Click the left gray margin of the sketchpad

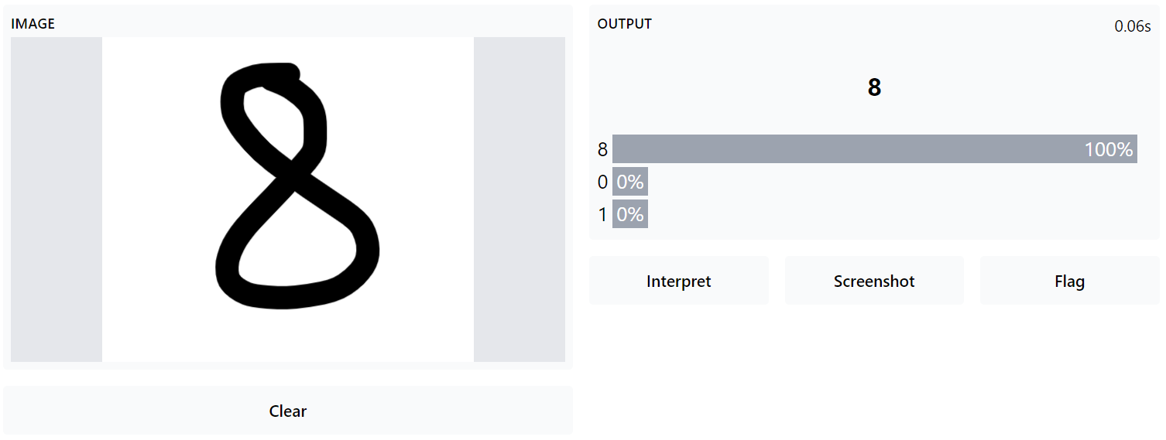click(57, 200)
